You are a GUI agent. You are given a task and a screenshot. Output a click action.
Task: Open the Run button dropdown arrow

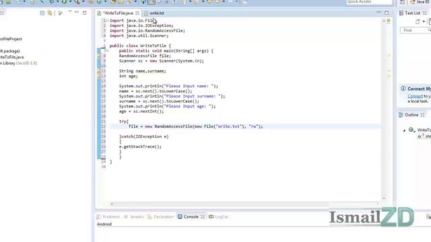click(x=70, y=2)
